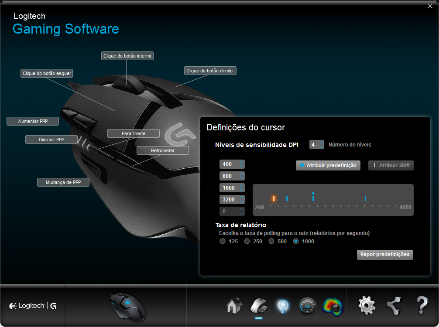439x327 pixels.
Task: Adjust the 400 DPI level stepper
Action: point(232,164)
